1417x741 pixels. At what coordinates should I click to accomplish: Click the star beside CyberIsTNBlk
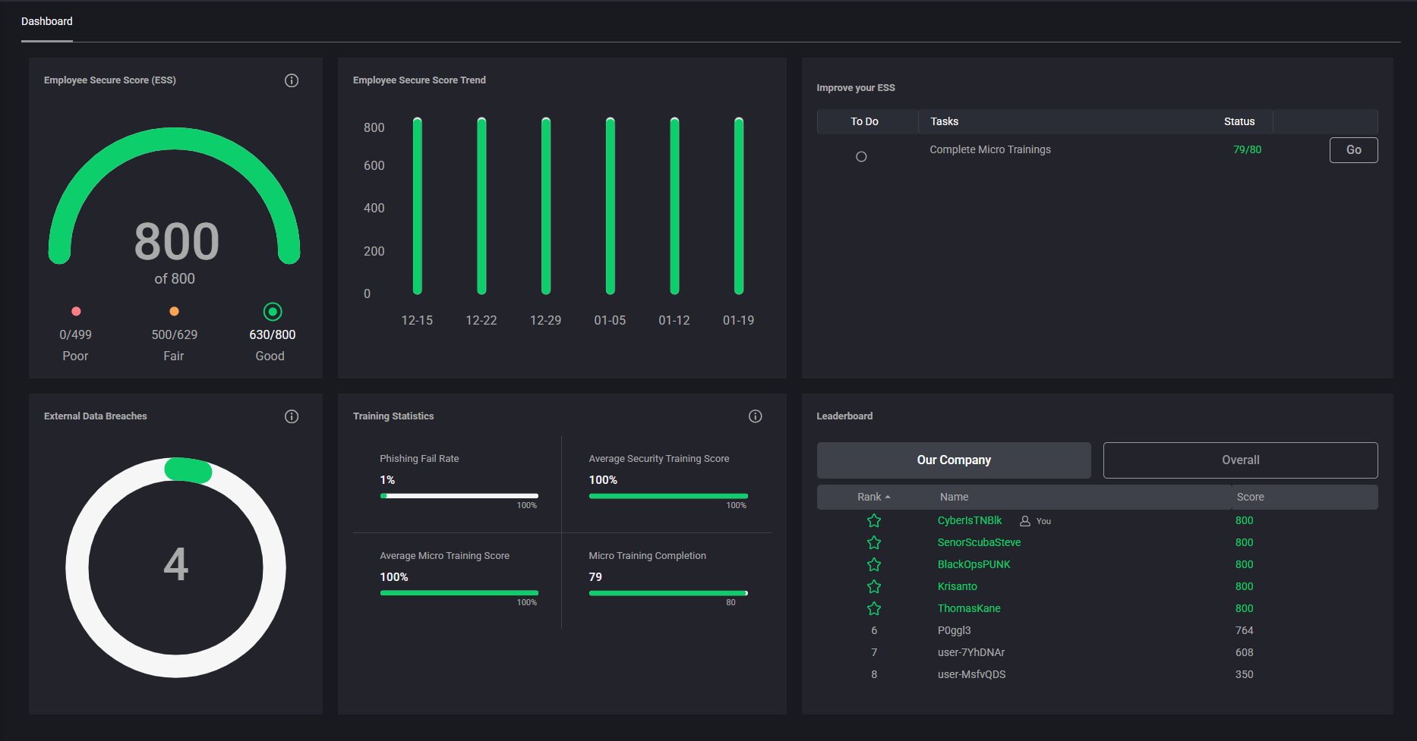click(x=874, y=520)
